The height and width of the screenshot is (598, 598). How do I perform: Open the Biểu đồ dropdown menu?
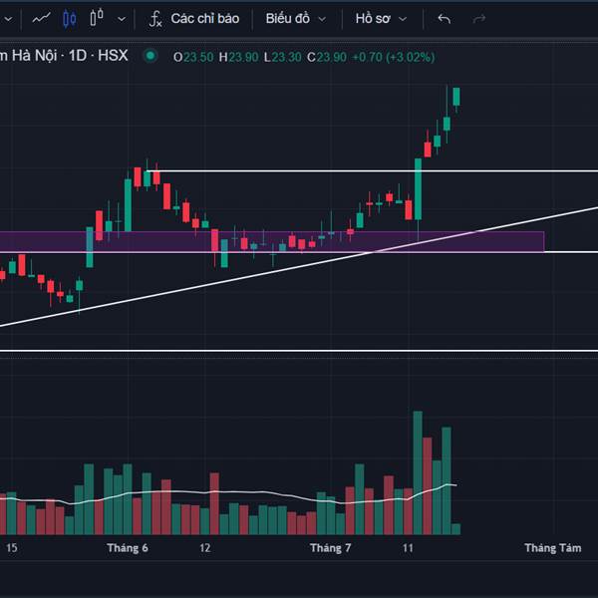(x=296, y=19)
